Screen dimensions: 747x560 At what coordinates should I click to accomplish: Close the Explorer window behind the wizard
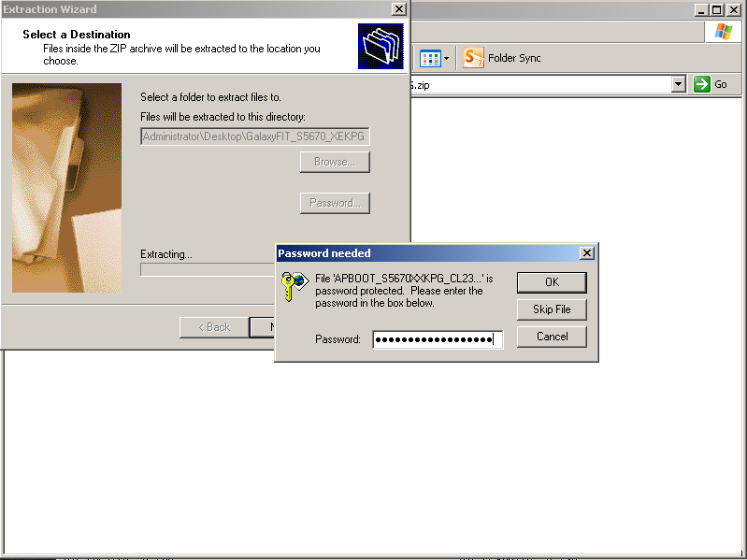click(x=734, y=9)
